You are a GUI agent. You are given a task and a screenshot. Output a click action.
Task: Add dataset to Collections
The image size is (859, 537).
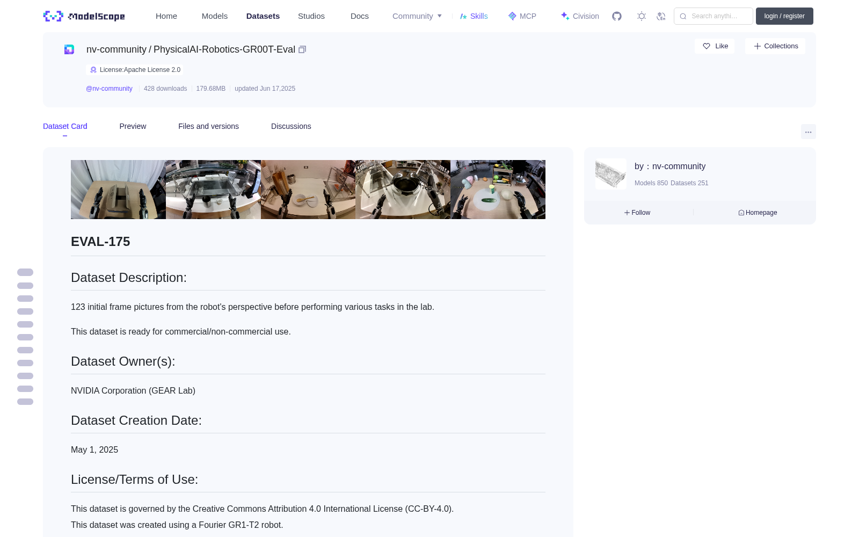775,46
